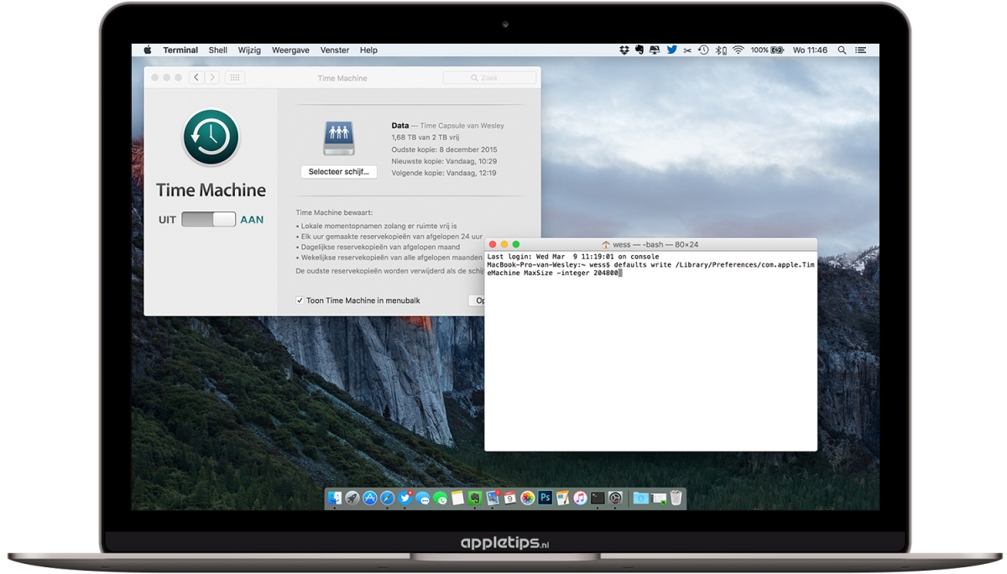Click the 100% battery indicator
The height and width of the screenshot is (574, 1007).
tap(768, 50)
